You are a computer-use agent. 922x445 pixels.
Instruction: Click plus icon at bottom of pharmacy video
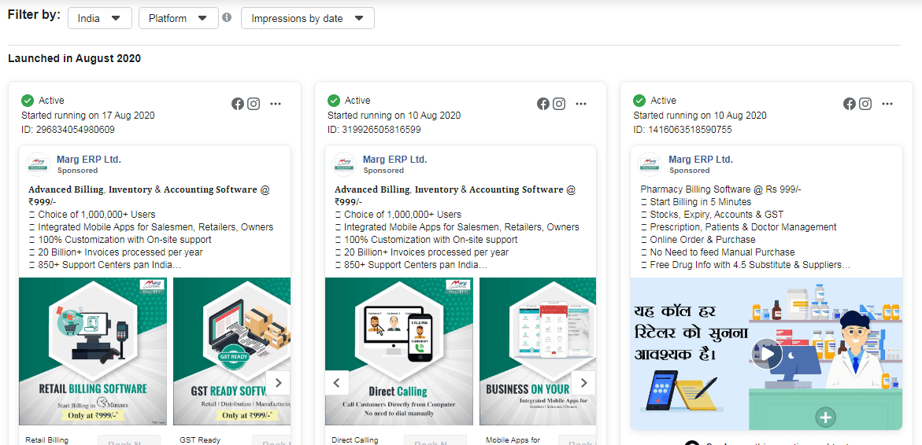(x=826, y=417)
